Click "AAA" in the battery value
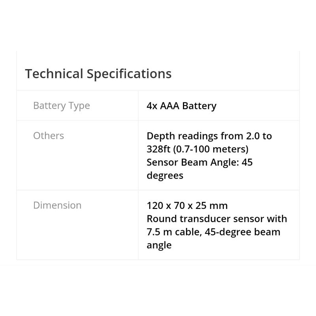Image resolution: width=316 pixels, height=316 pixels. [x=170, y=106]
